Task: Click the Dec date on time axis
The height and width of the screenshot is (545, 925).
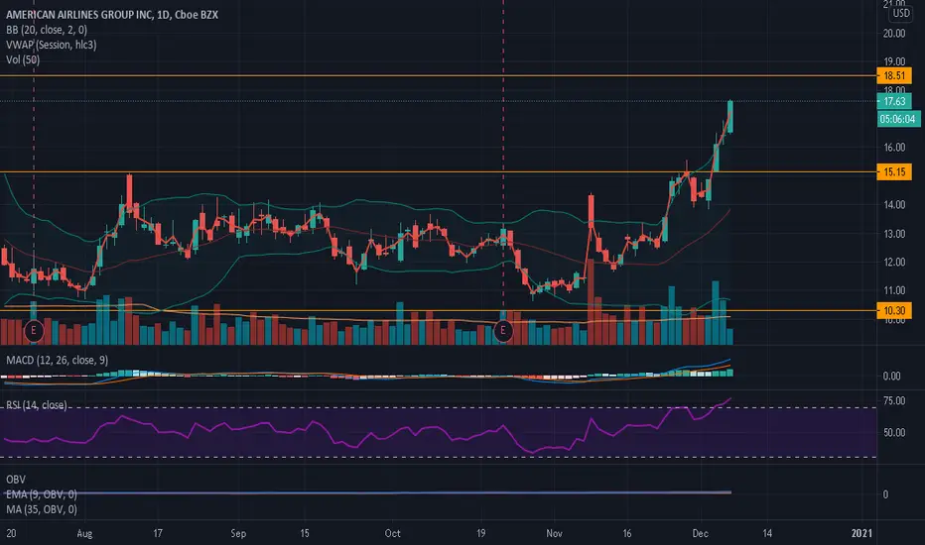Action: (x=701, y=533)
